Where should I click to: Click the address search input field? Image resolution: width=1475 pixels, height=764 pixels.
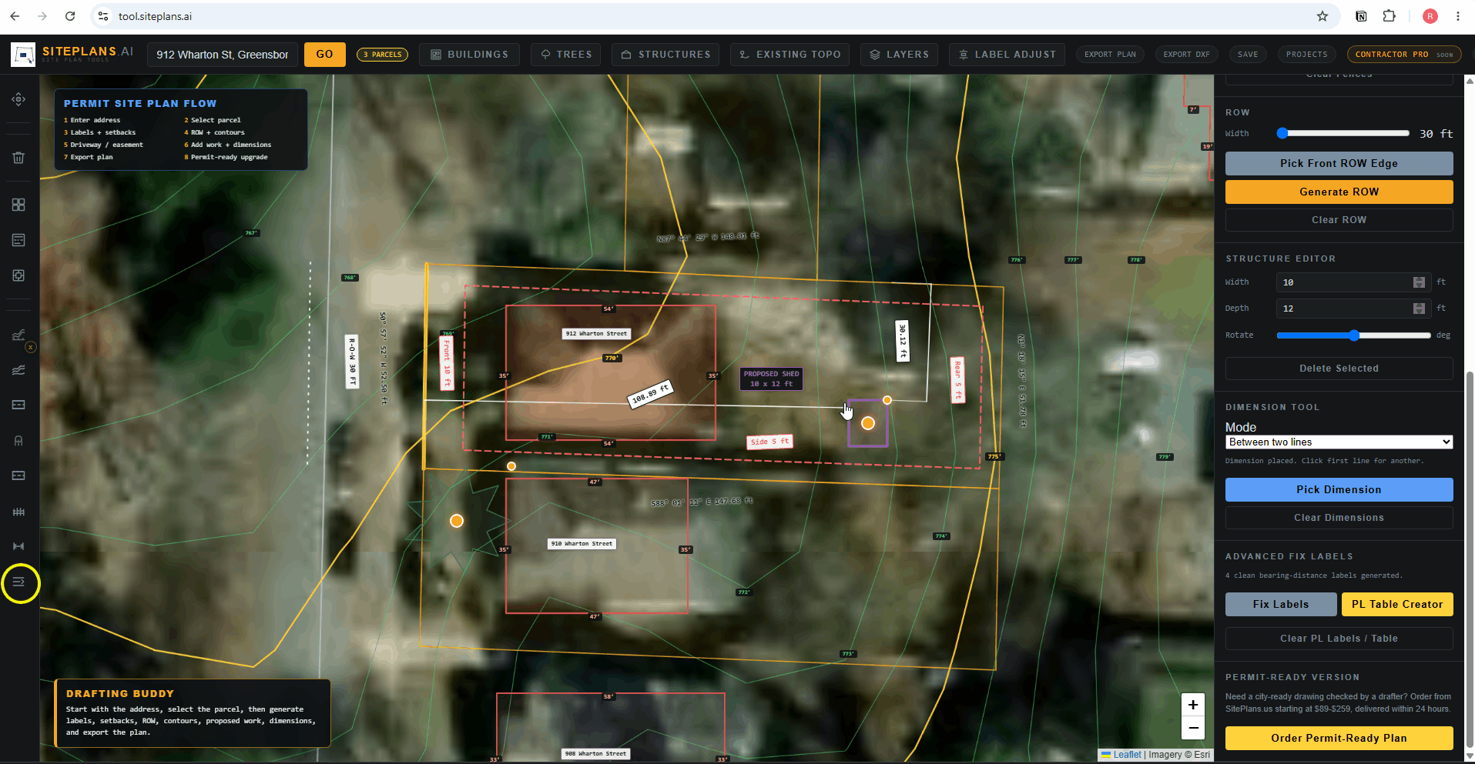tap(223, 55)
